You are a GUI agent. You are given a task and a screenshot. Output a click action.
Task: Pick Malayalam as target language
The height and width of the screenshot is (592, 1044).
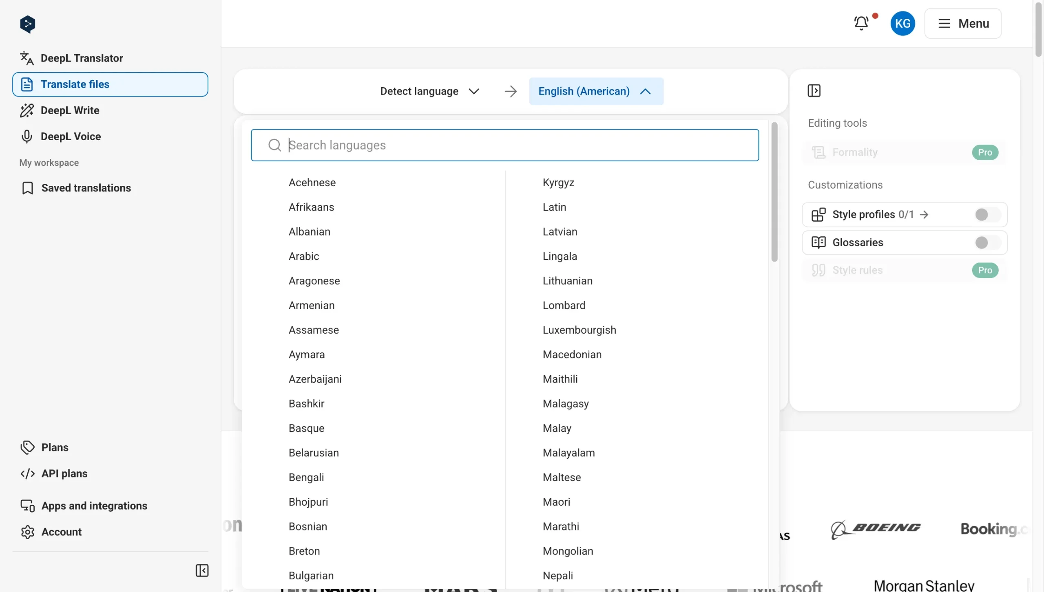[x=568, y=453]
